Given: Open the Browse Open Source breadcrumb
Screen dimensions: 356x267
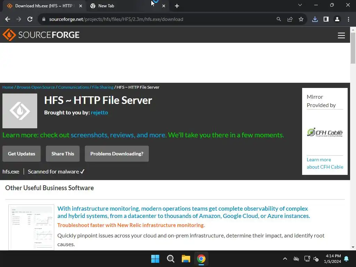Looking at the screenshot, I should click(36, 87).
